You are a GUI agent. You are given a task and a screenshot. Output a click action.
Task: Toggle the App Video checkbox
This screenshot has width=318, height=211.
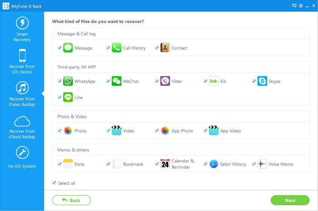(205, 130)
